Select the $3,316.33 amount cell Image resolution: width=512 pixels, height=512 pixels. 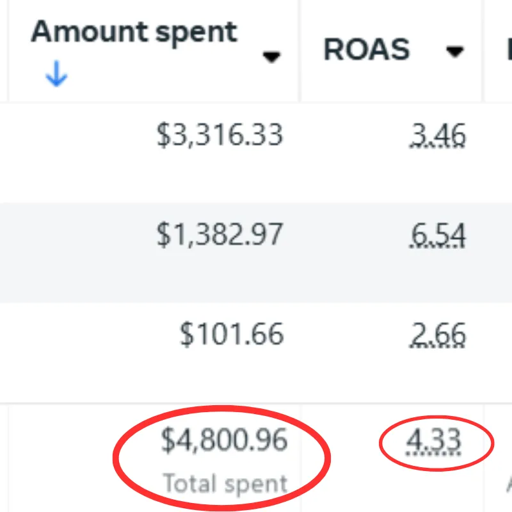[x=220, y=135]
